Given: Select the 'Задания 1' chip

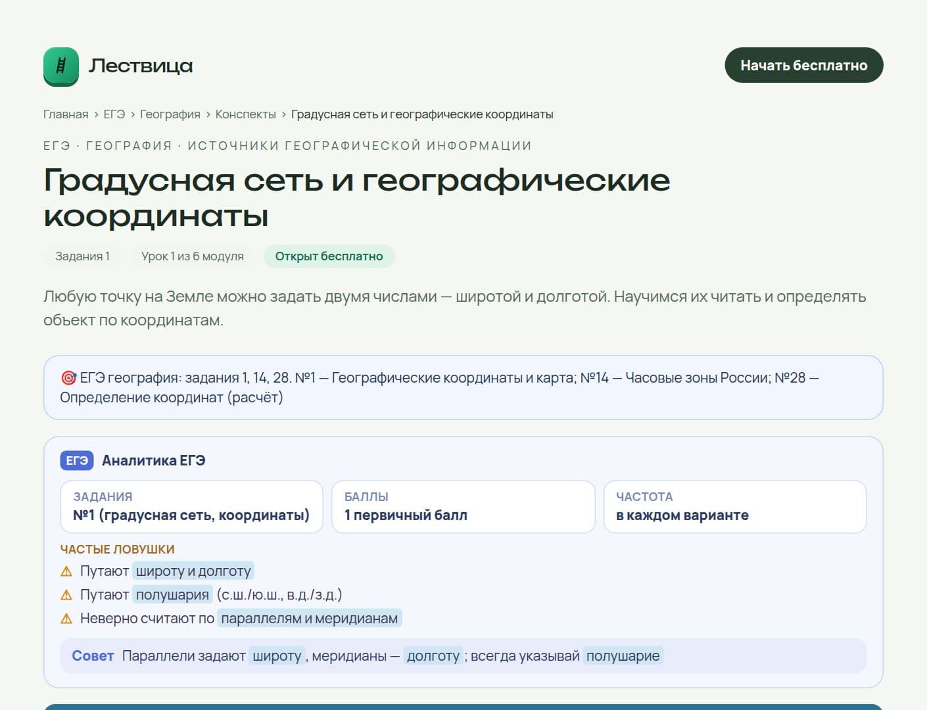Looking at the screenshot, I should click(82, 256).
